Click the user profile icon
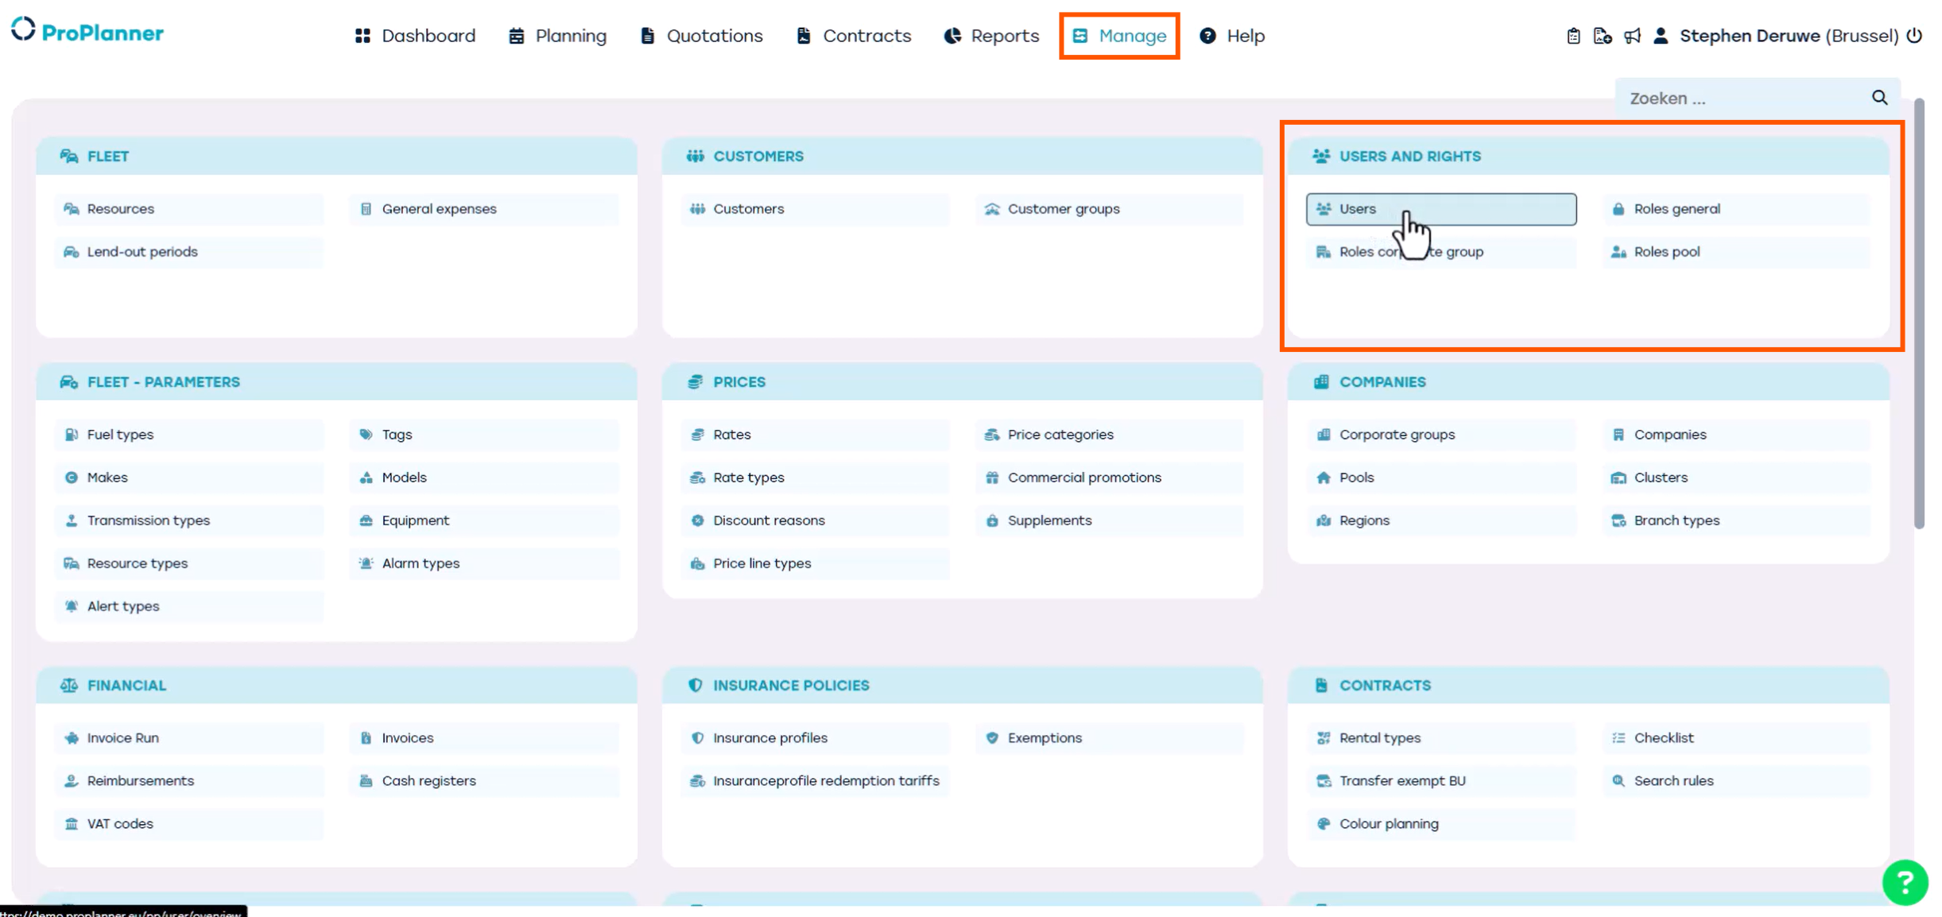 point(1661,36)
